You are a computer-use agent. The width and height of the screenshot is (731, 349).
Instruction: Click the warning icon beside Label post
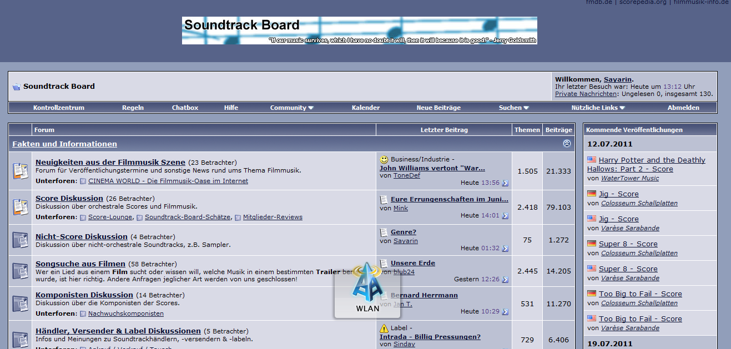coord(384,328)
